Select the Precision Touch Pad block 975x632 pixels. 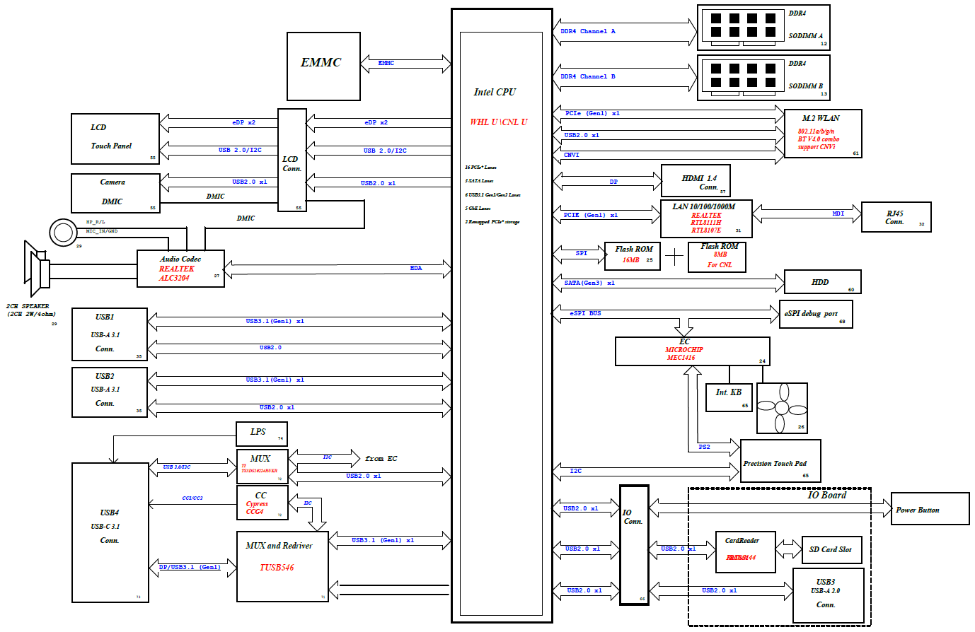780,461
